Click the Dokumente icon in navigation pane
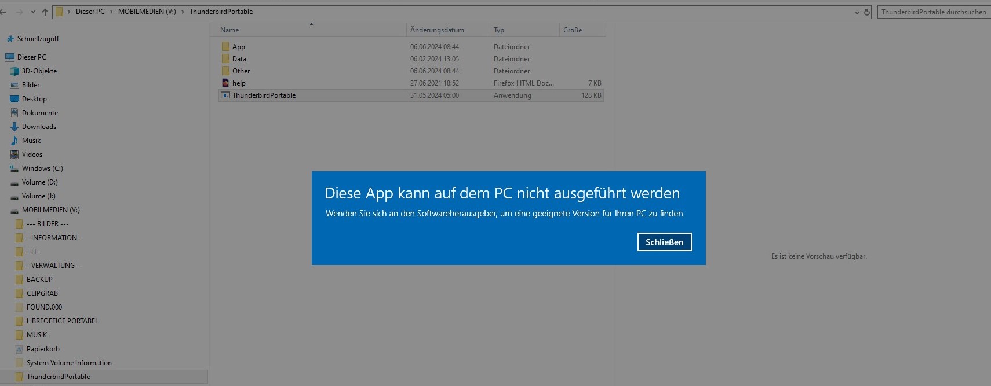 (x=14, y=113)
